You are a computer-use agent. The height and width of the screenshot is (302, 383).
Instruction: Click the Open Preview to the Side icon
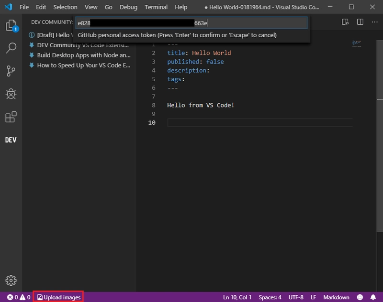pyautogui.click(x=345, y=22)
